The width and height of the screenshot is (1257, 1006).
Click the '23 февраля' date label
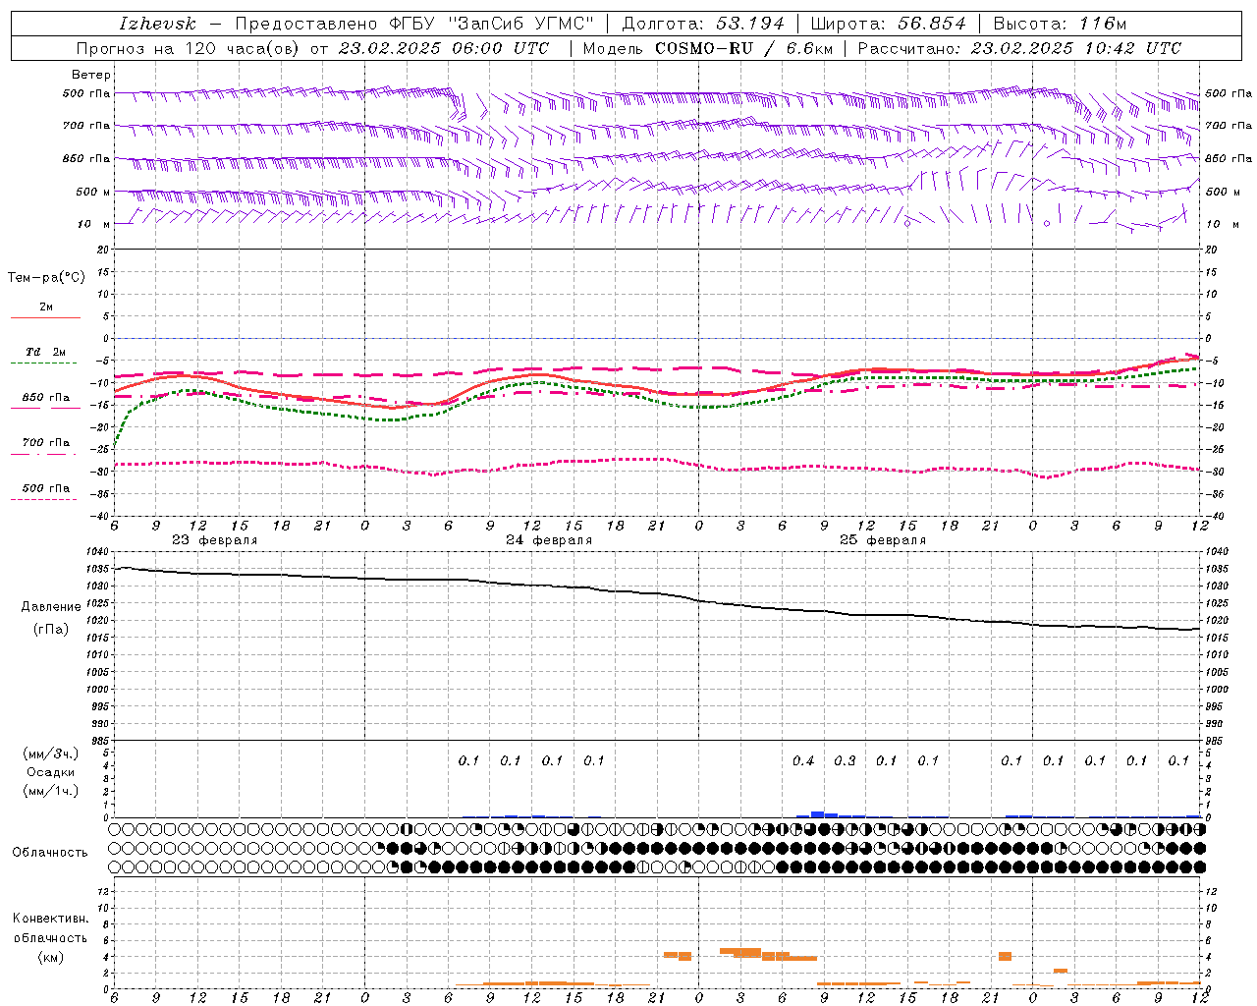pyautogui.click(x=214, y=540)
